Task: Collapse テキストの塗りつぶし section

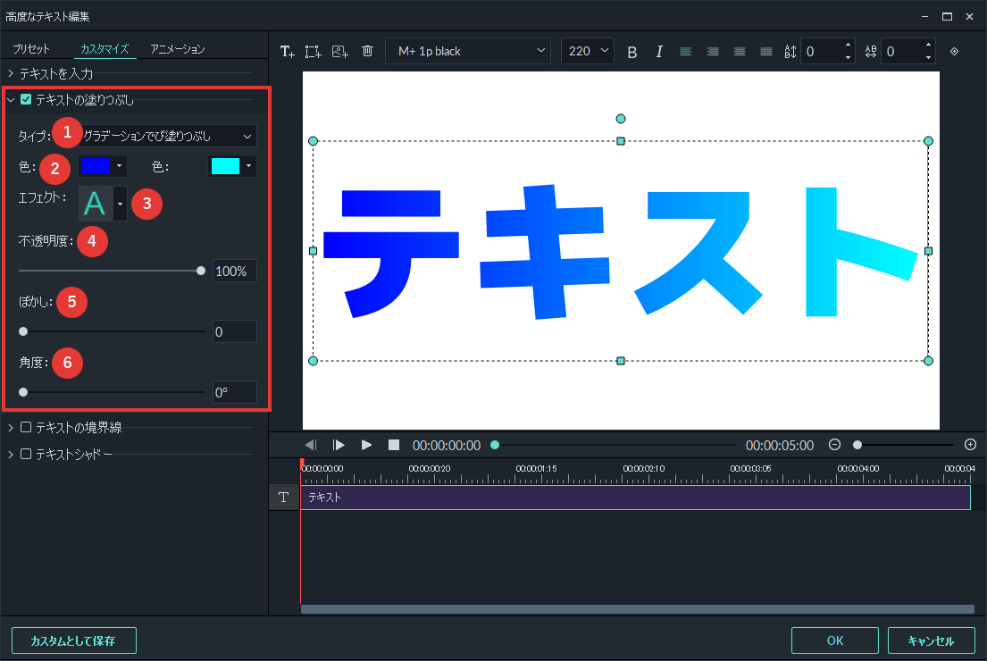Action: point(11,99)
